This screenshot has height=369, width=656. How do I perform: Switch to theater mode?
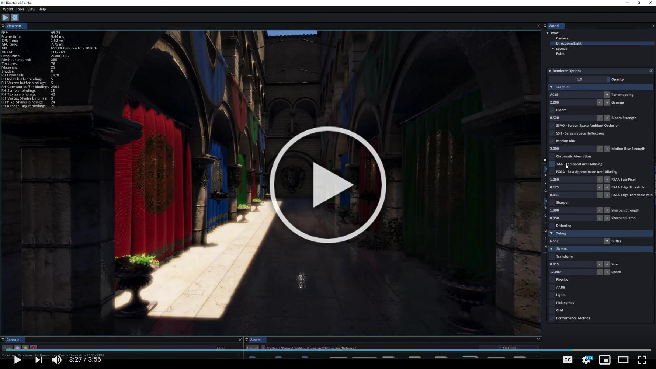[x=623, y=360]
